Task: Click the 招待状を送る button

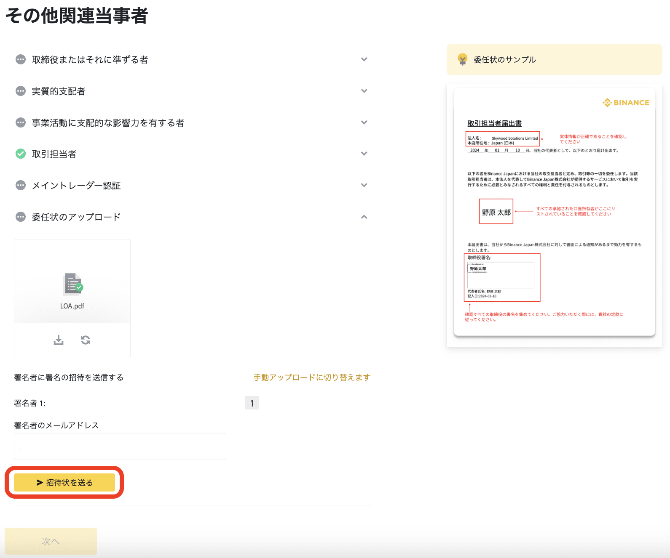Action: click(64, 482)
